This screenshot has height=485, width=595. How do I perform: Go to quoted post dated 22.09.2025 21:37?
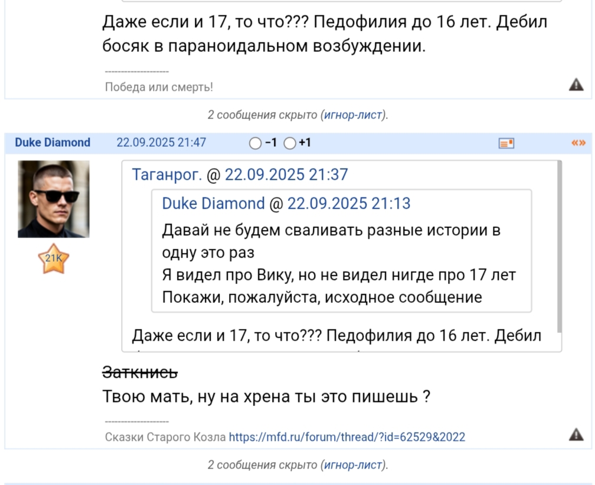pos(286,174)
